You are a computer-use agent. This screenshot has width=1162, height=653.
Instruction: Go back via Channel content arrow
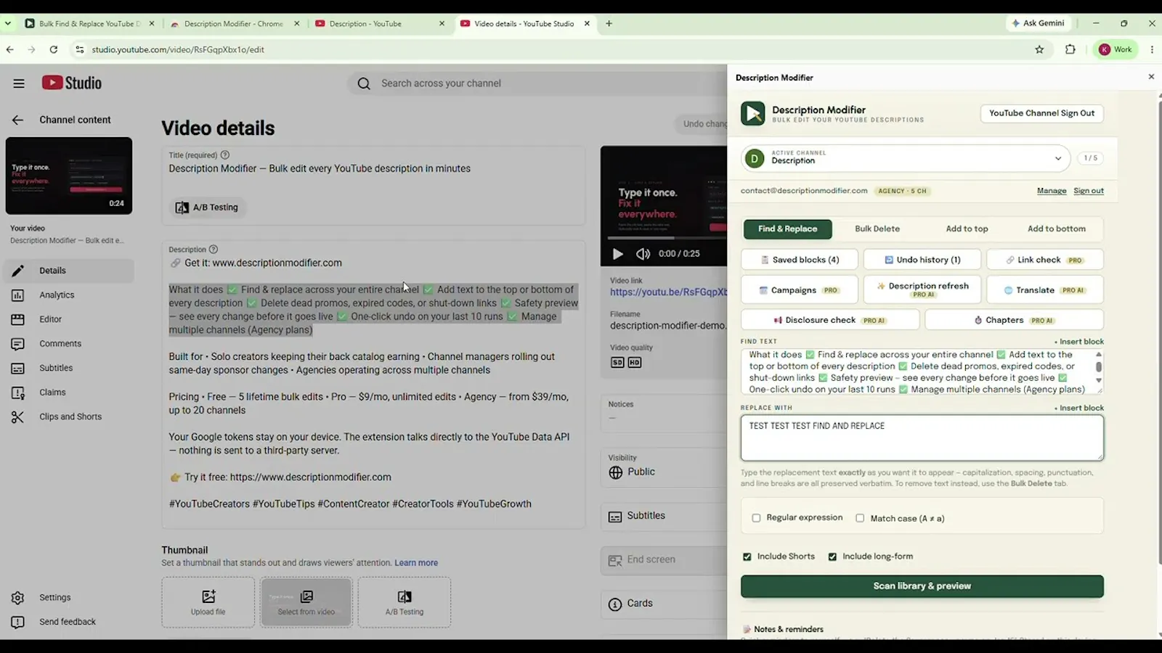tap(17, 120)
